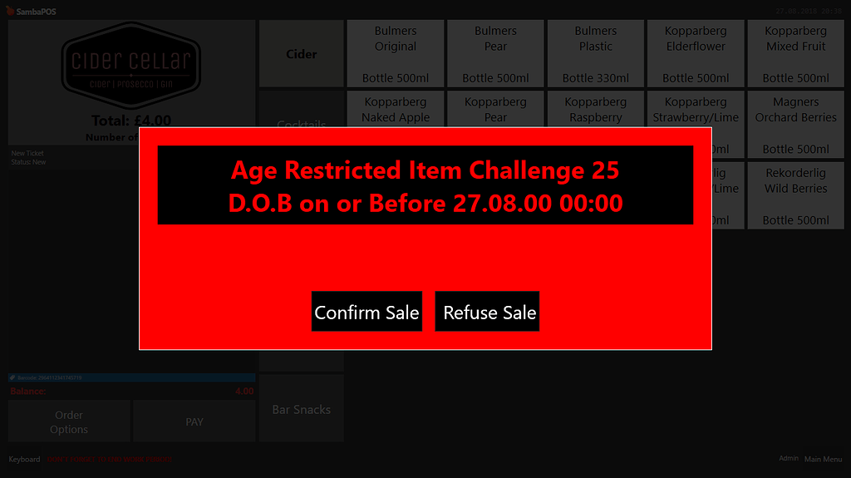
Task: Add Bulmers Pear 500ml bottle
Action: point(495,54)
